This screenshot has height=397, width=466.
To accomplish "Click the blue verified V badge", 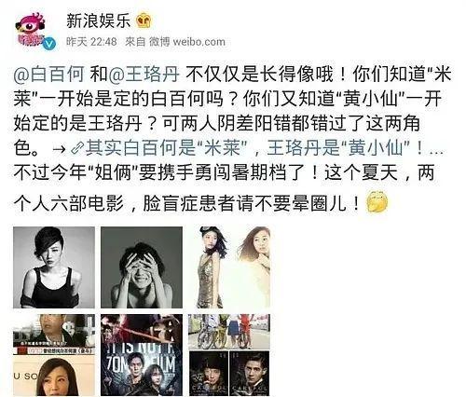I will 48,43.
